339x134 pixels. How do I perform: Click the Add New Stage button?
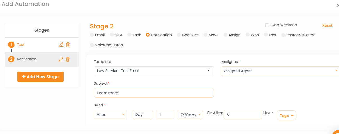tap(41, 77)
